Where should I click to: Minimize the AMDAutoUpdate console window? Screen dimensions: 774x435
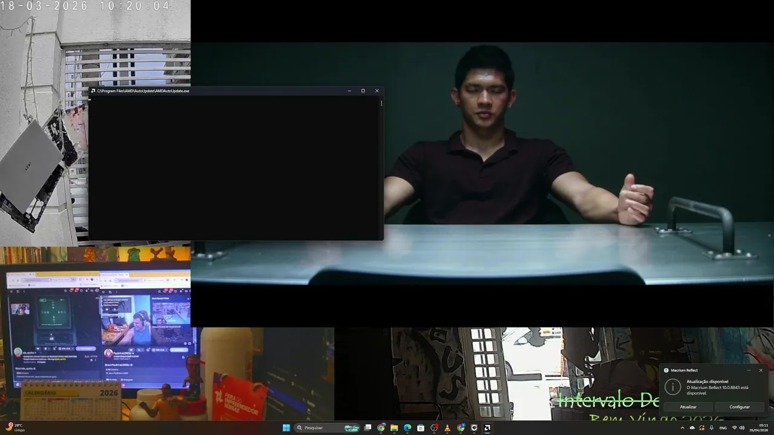click(x=349, y=91)
